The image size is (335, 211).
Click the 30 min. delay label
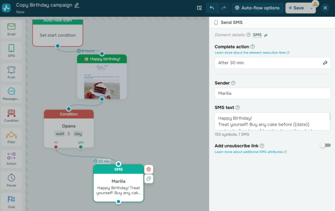pos(102,161)
